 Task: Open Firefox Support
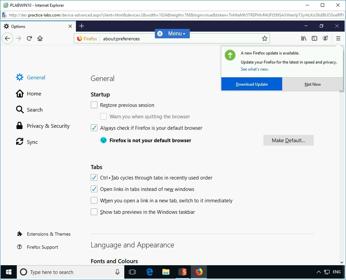coord(42,247)
